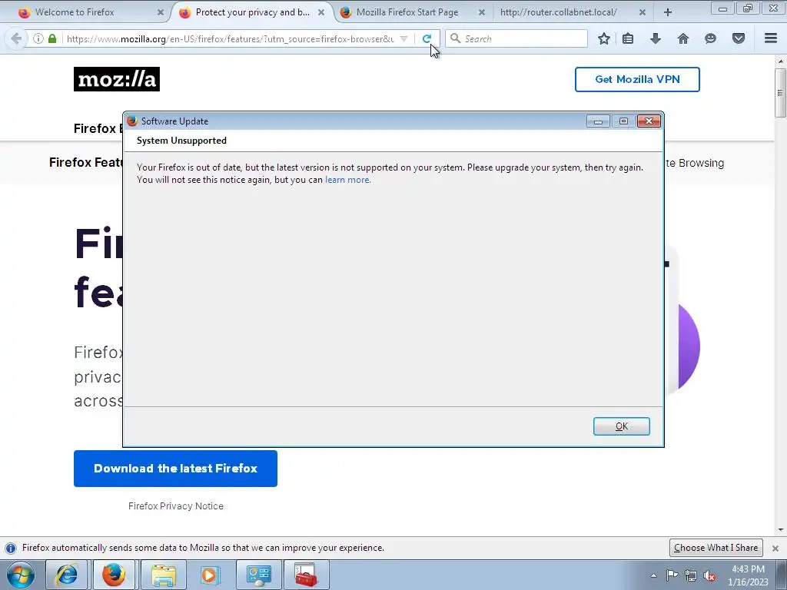The width and height of the screenshot is (787, 590).
Task: Open the clock showing 4:43 PM
Action: click(x=748, y=575)
